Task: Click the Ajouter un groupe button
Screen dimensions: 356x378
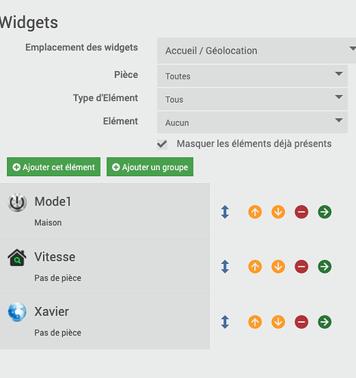Action: (x=150, y=167)
